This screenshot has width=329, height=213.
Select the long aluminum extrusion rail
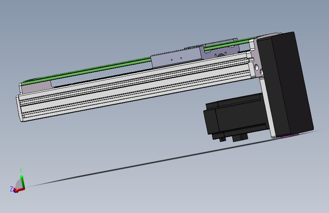[x=135, y=87]
